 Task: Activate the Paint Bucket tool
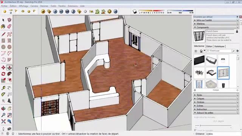click(3, 26)
